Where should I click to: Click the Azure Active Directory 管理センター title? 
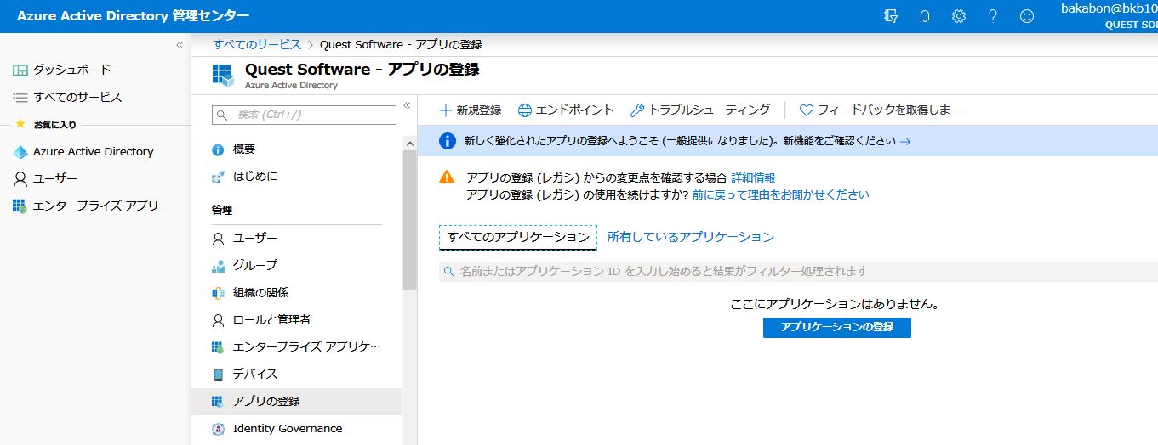click(x=134, y=16)
